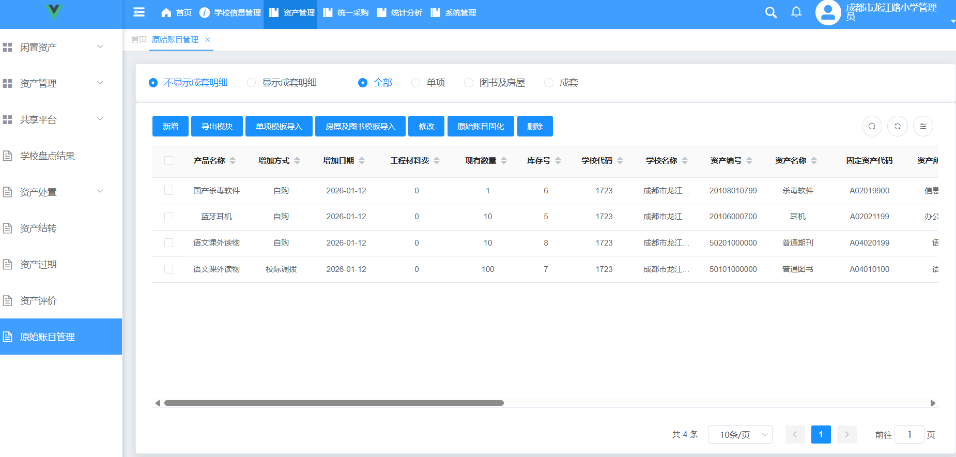Sort by 产品名称 column arrows
The image size is (956, 457).
[x=233, y=161]
